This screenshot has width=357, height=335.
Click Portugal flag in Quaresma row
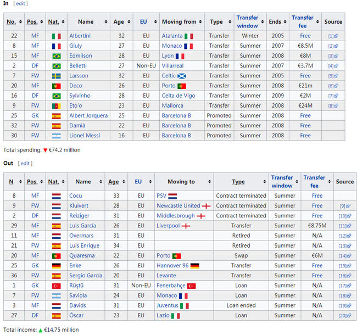[56, 256]
